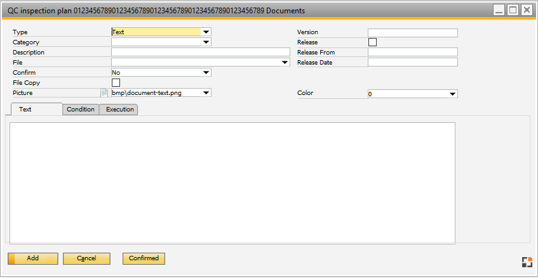Maximize the Documents window
Screen dimensions: 538x278
coord(513,10)
